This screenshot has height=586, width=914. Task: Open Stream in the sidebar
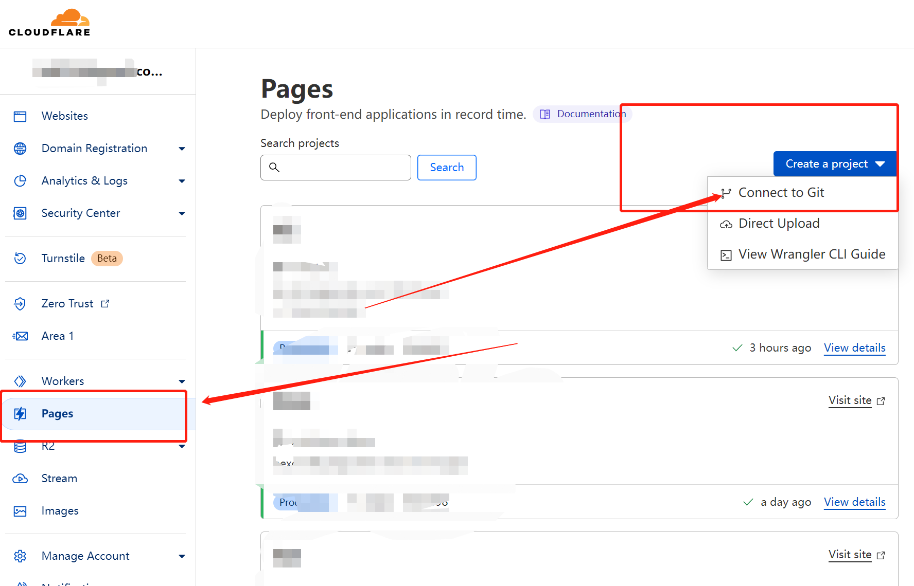click(x=60, y=479)
